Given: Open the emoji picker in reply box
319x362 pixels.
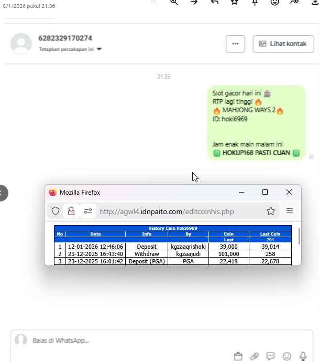Looking at the screenshot, I should tap(287, 356).
